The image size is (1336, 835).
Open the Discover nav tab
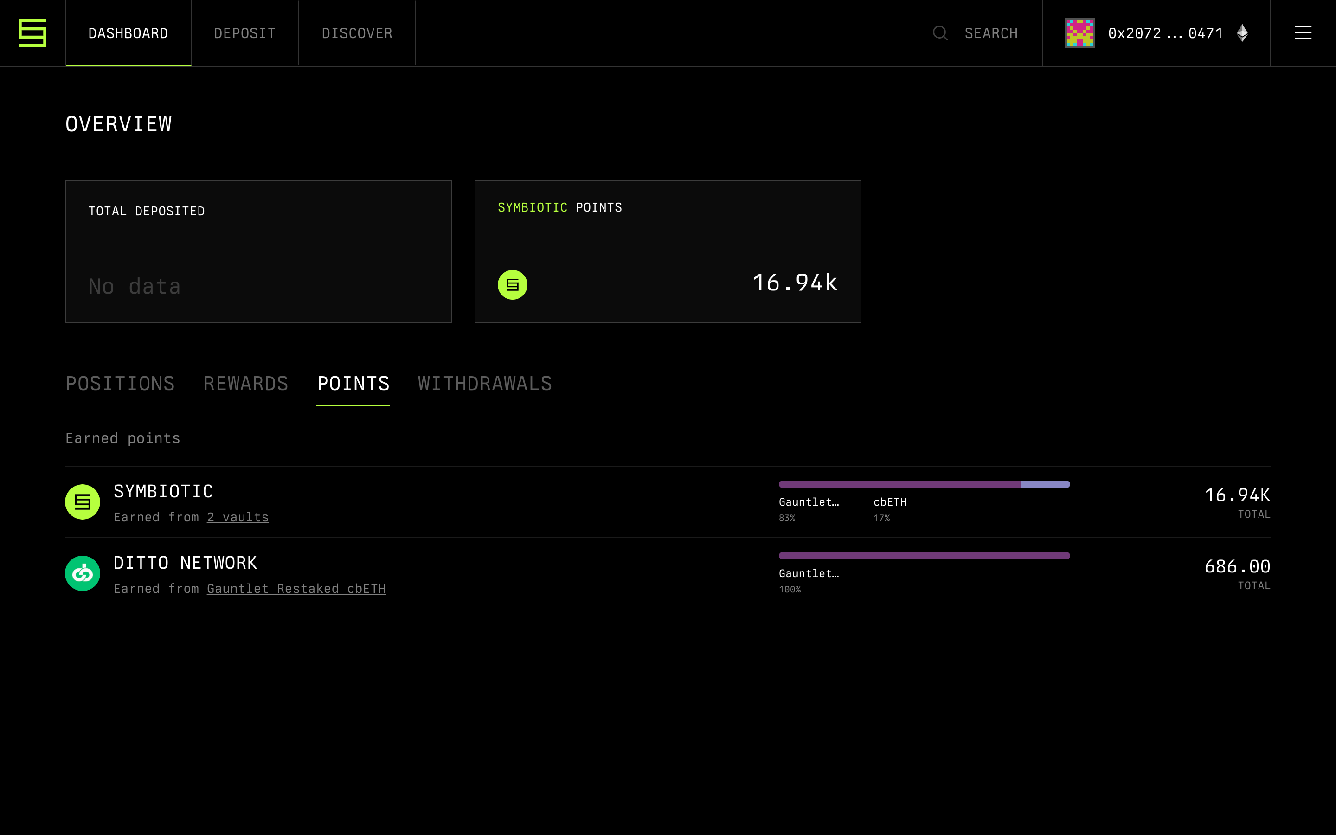click(357, 33)
